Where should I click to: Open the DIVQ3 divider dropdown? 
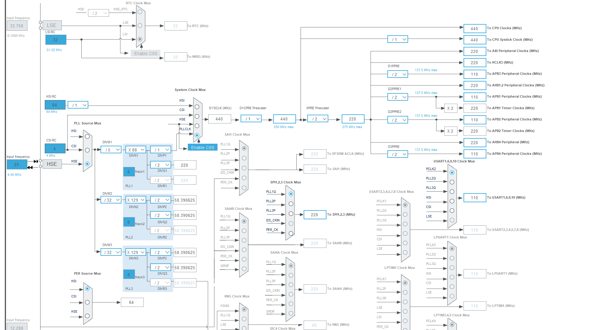pos(160,267)
